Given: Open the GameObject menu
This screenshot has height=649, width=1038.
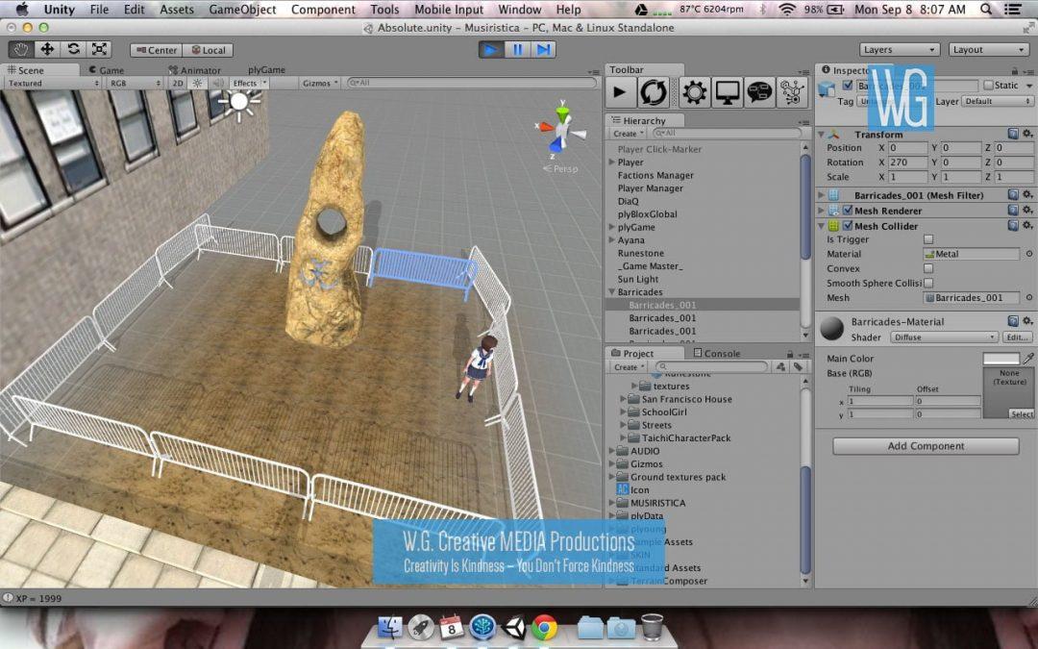Looking at the screenshot, I should pos(242,10).
